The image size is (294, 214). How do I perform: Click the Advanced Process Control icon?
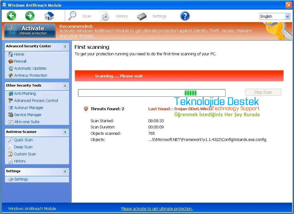coord(11,100)
